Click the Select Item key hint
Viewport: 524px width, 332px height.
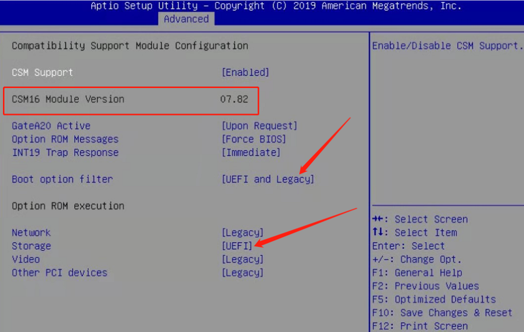point(414,232)
